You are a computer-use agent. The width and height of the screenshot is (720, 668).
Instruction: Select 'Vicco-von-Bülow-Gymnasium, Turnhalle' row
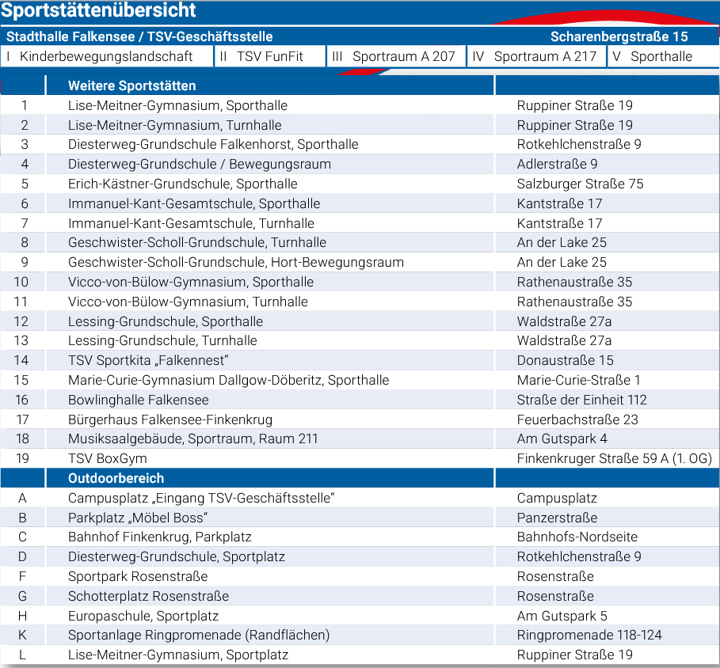360,302
